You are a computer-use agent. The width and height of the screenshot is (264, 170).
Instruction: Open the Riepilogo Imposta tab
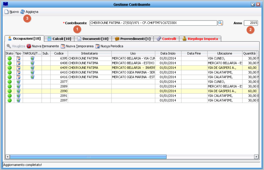200,39
